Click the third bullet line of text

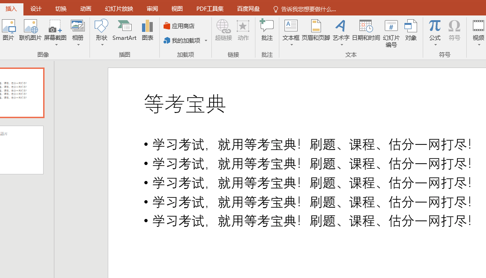(x=312, y=183)
